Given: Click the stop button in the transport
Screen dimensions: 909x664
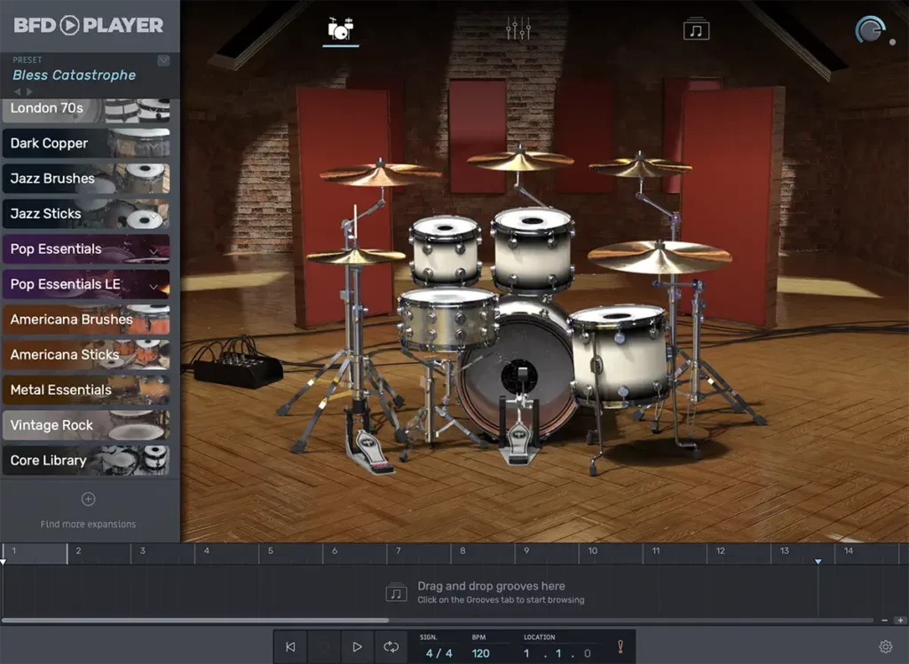Looking at the screenshot, I should [x=323, y=646].
